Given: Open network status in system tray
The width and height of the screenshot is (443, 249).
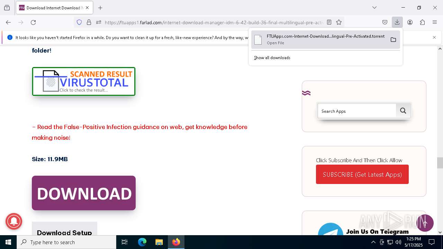Looking at the screenshot, I should coord(390,242).
